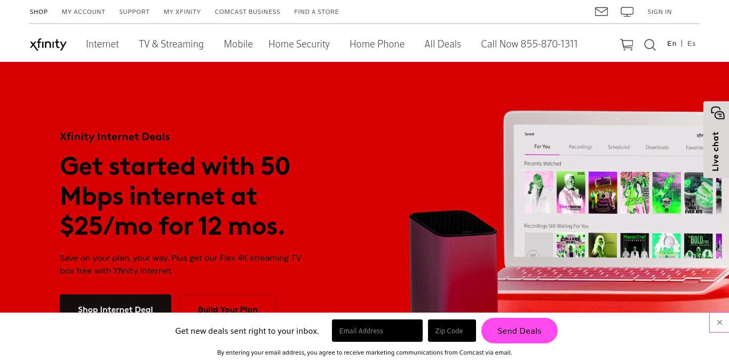Expand TV & Streaming menu
This screenshot has height=361, width=729.
click(x=171, y=44)
